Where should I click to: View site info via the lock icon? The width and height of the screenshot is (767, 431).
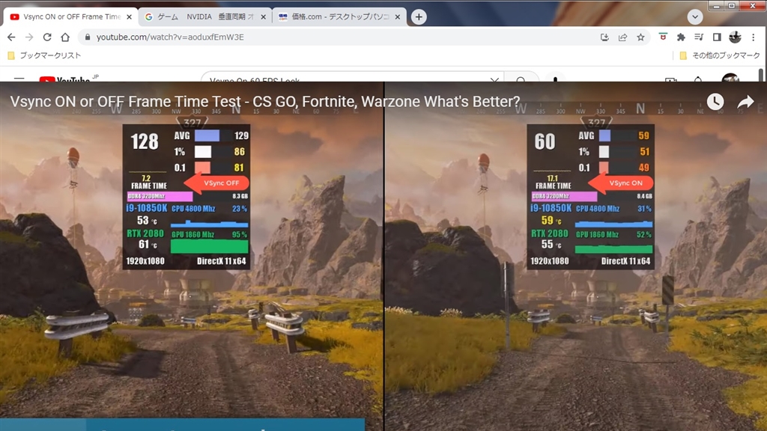point(88,37)
